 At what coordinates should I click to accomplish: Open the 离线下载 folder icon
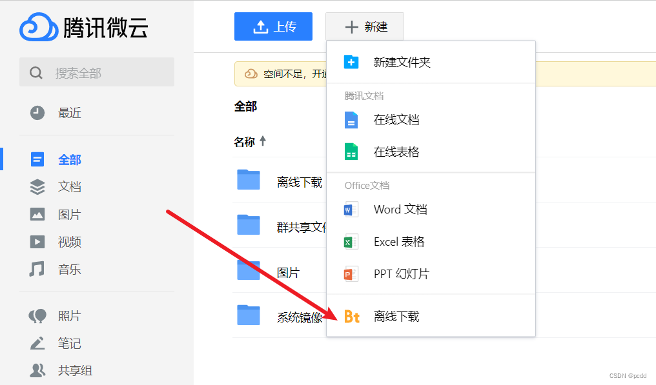coord(249,180)
